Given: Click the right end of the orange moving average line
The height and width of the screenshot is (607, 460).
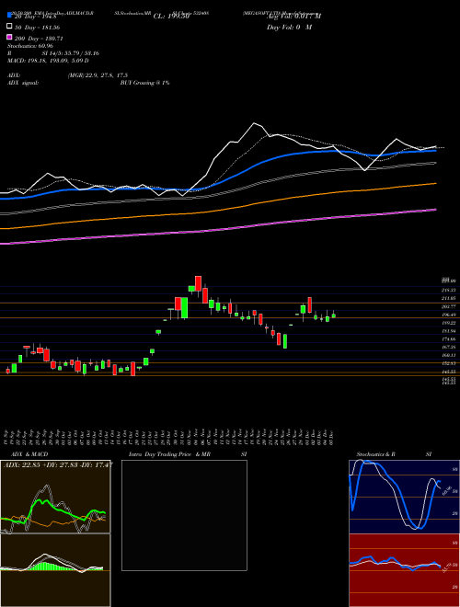Looking at the screenshot, I should [x=435, y=184].
